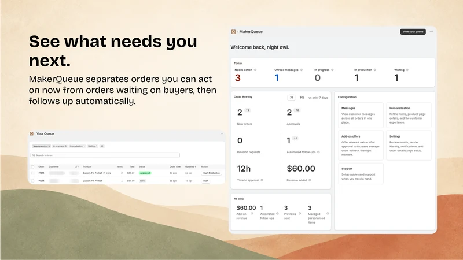
Task: Click the Customer column header
Action: 54,166
